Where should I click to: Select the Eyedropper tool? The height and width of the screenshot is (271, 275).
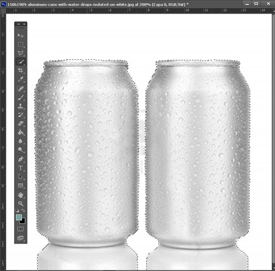[21, 79]
